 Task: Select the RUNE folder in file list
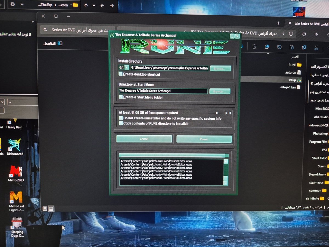(x=295, y=65)
